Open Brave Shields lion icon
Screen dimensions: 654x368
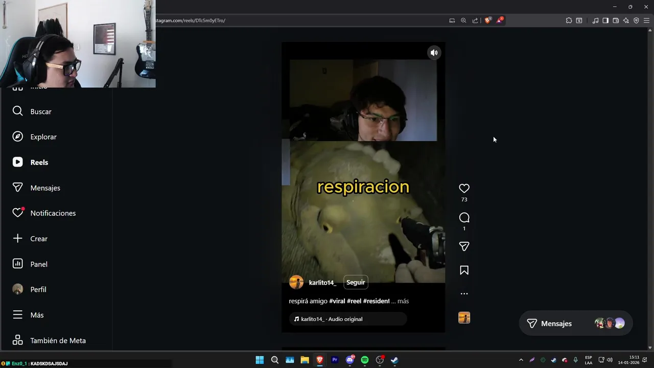click(488, 20)
